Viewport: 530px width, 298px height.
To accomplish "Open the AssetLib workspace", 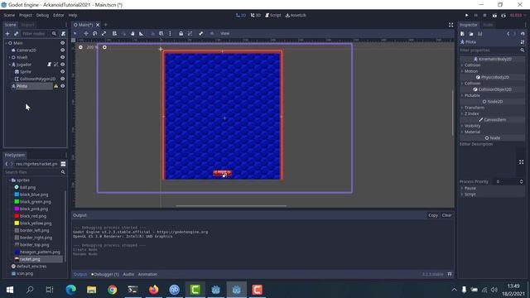I will click(296, 15).
